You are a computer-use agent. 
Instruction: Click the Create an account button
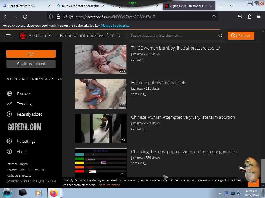coord(31,64)
